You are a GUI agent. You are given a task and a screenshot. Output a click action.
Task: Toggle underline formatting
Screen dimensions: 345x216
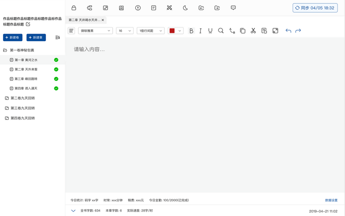click(210, 31)
